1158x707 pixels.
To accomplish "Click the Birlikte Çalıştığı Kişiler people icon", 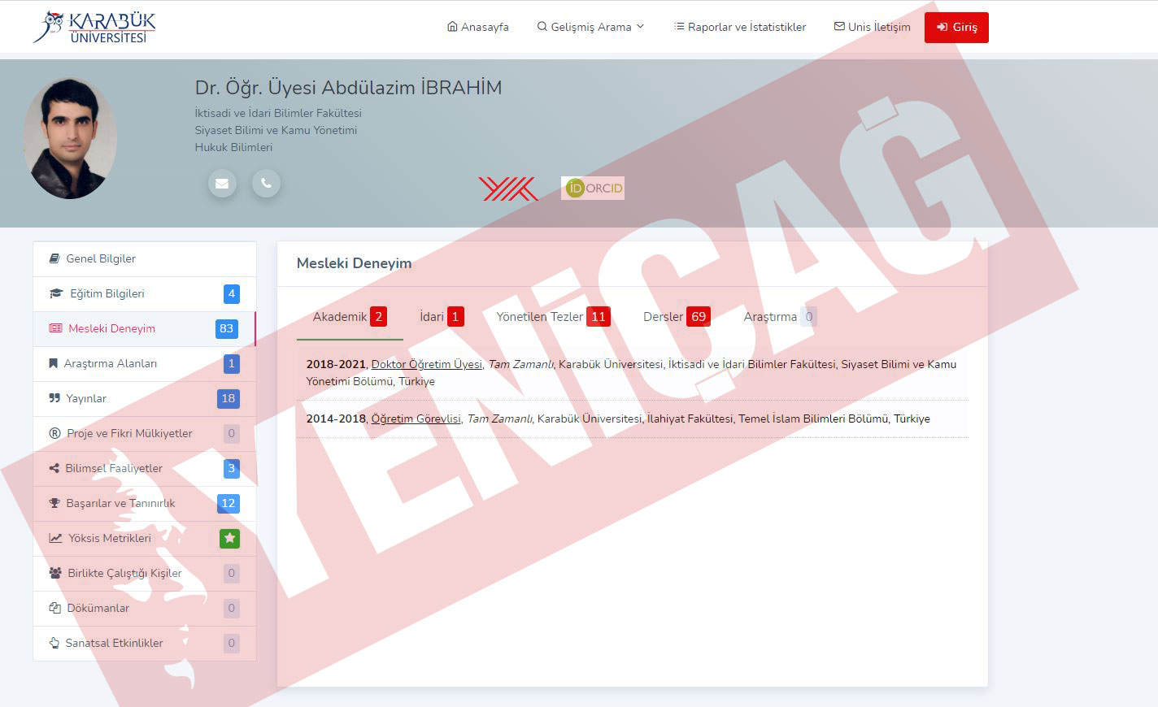I will 55,573.
